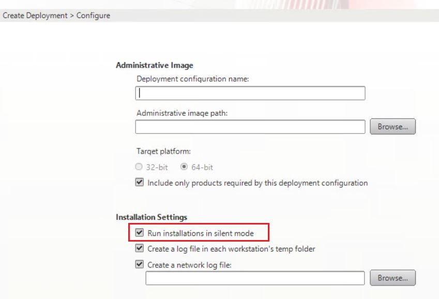Click the Deployment configuration name field
Screen dimensions: 439x299
tap(250, 93)
